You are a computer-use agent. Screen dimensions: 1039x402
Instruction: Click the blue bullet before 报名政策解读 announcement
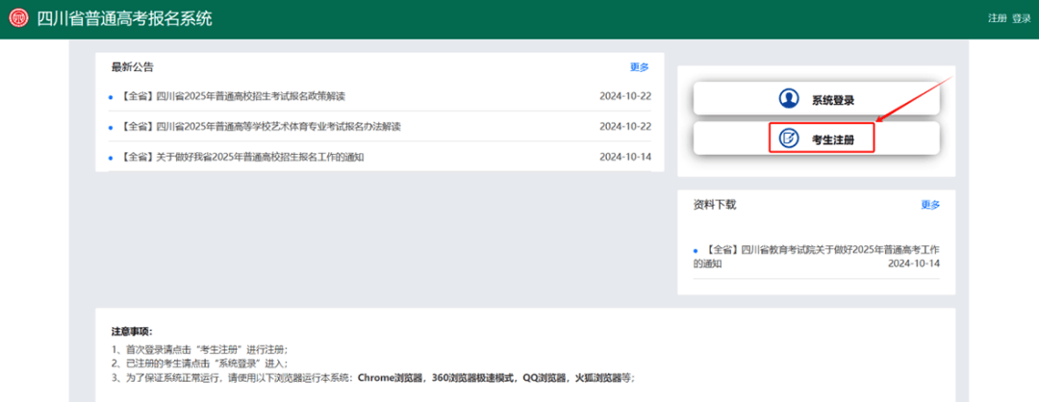pyautogui.click(x=112, y=97)
